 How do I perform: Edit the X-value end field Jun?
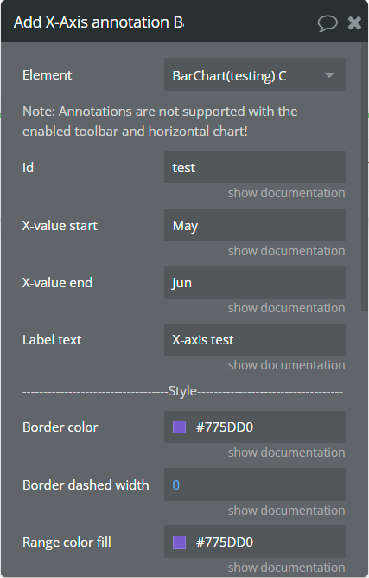pos(255,282)
